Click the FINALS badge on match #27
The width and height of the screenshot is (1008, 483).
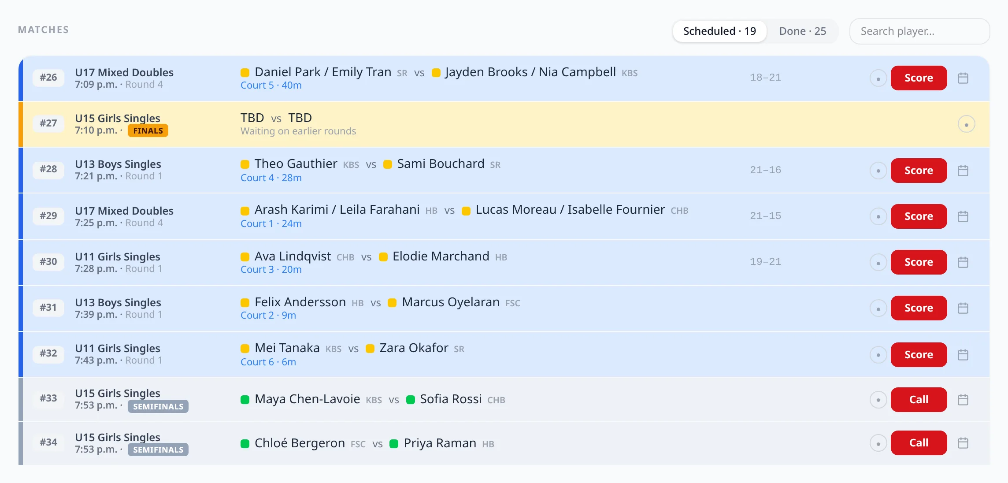coord(148,131)
